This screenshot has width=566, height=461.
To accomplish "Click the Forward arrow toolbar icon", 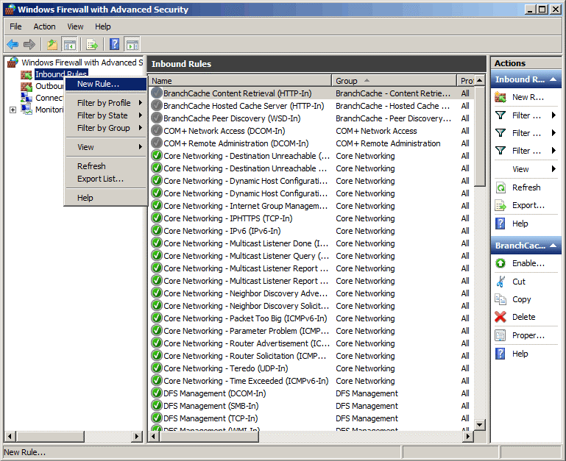I will click(29, 45).
